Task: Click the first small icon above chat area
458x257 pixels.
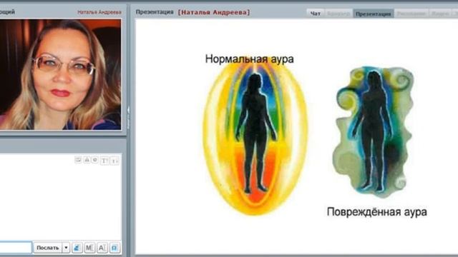Action: [x=78, y=160]
